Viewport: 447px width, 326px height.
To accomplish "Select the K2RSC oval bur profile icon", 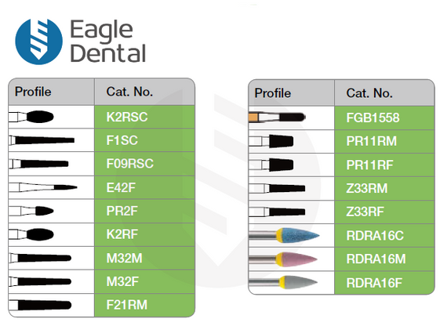I will click(31, 117).
